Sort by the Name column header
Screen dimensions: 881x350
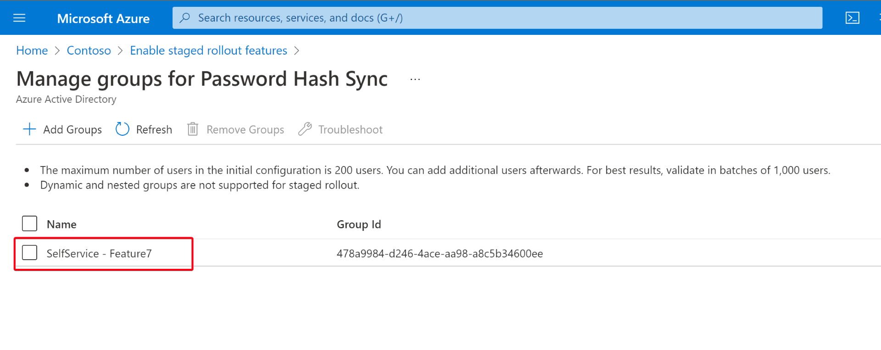[x=61, y=224]
